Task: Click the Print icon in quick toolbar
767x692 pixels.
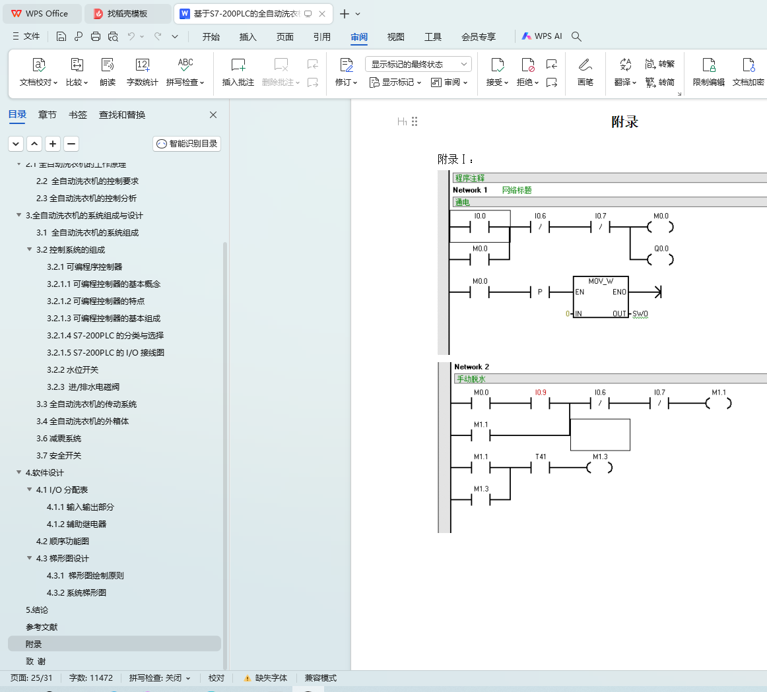Action: point(96,36)
